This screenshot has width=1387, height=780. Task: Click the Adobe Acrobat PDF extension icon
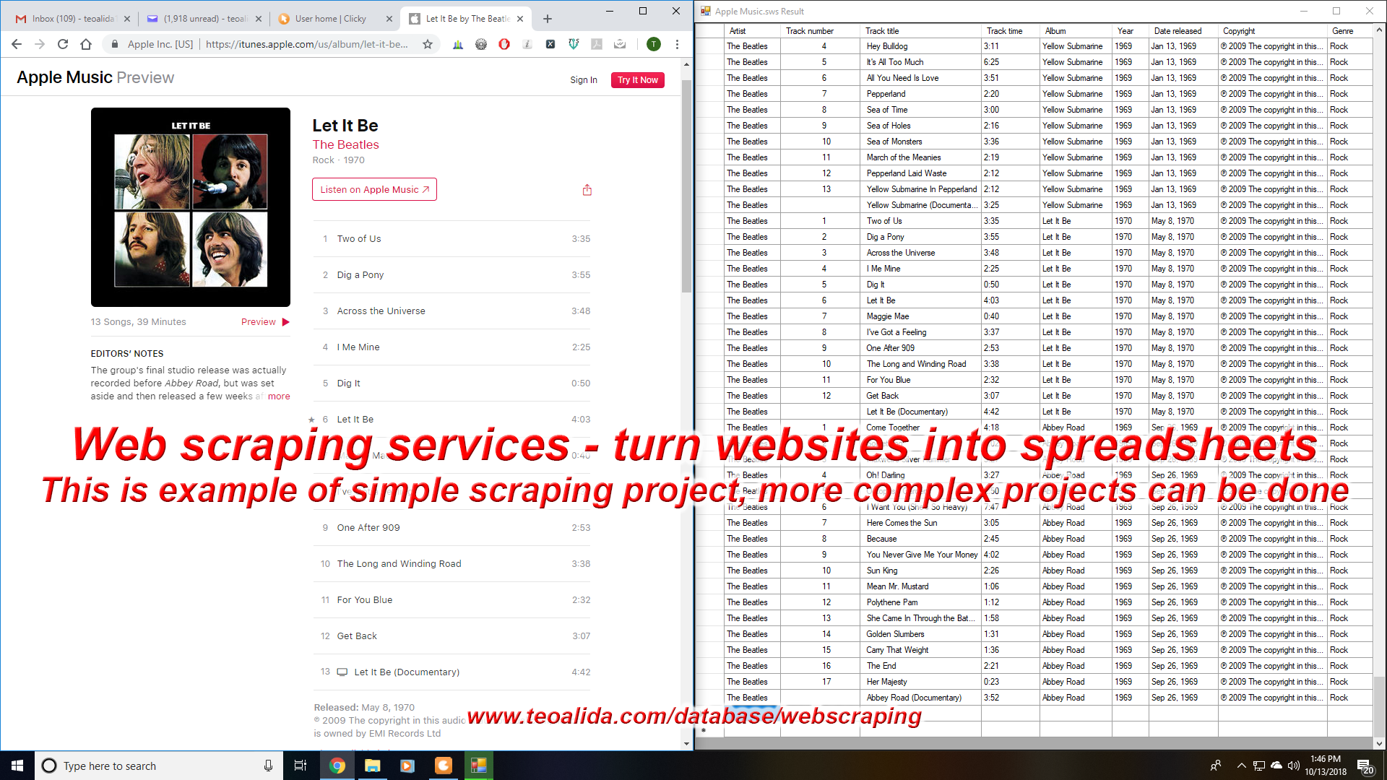pyautogui.click(x=597, y=44)
